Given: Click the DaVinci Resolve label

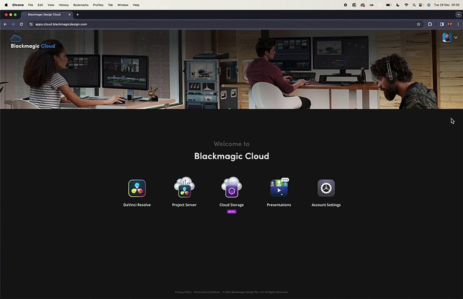Looking at the screenshot, I should [x=137, y=205].
